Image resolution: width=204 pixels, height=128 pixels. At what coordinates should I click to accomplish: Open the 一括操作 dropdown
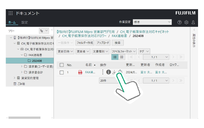(x=65, y=43)
